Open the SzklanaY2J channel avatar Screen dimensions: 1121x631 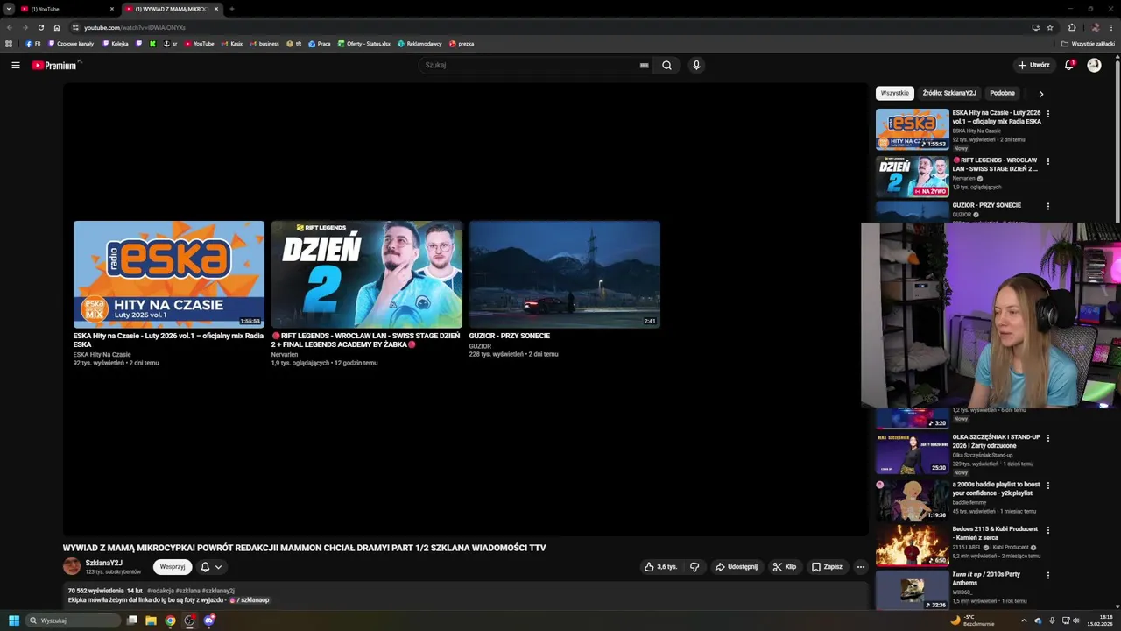point(72,567)
